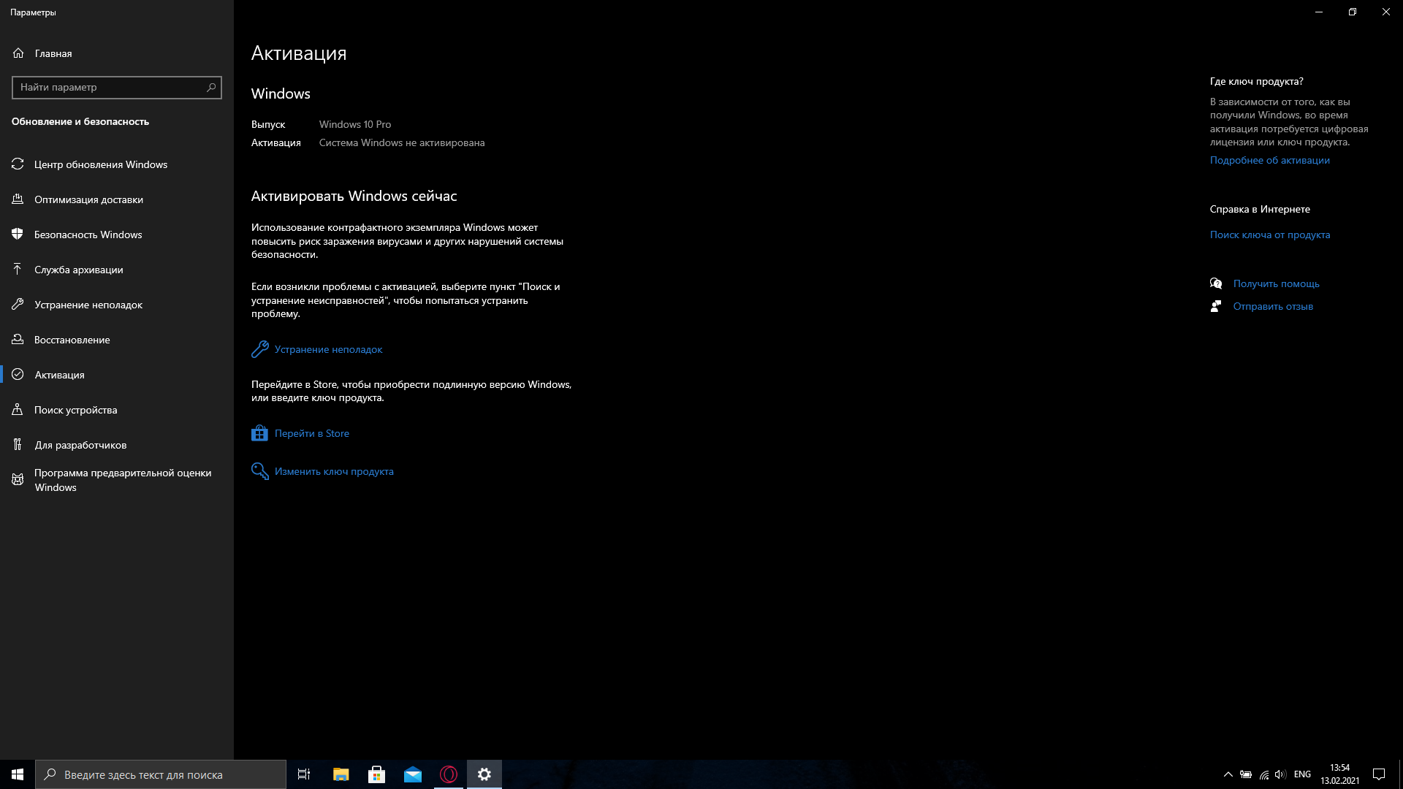This screenshot has width=1403, height=789.
Task: Click the volume speaker tray icon
Action: 1280,774
